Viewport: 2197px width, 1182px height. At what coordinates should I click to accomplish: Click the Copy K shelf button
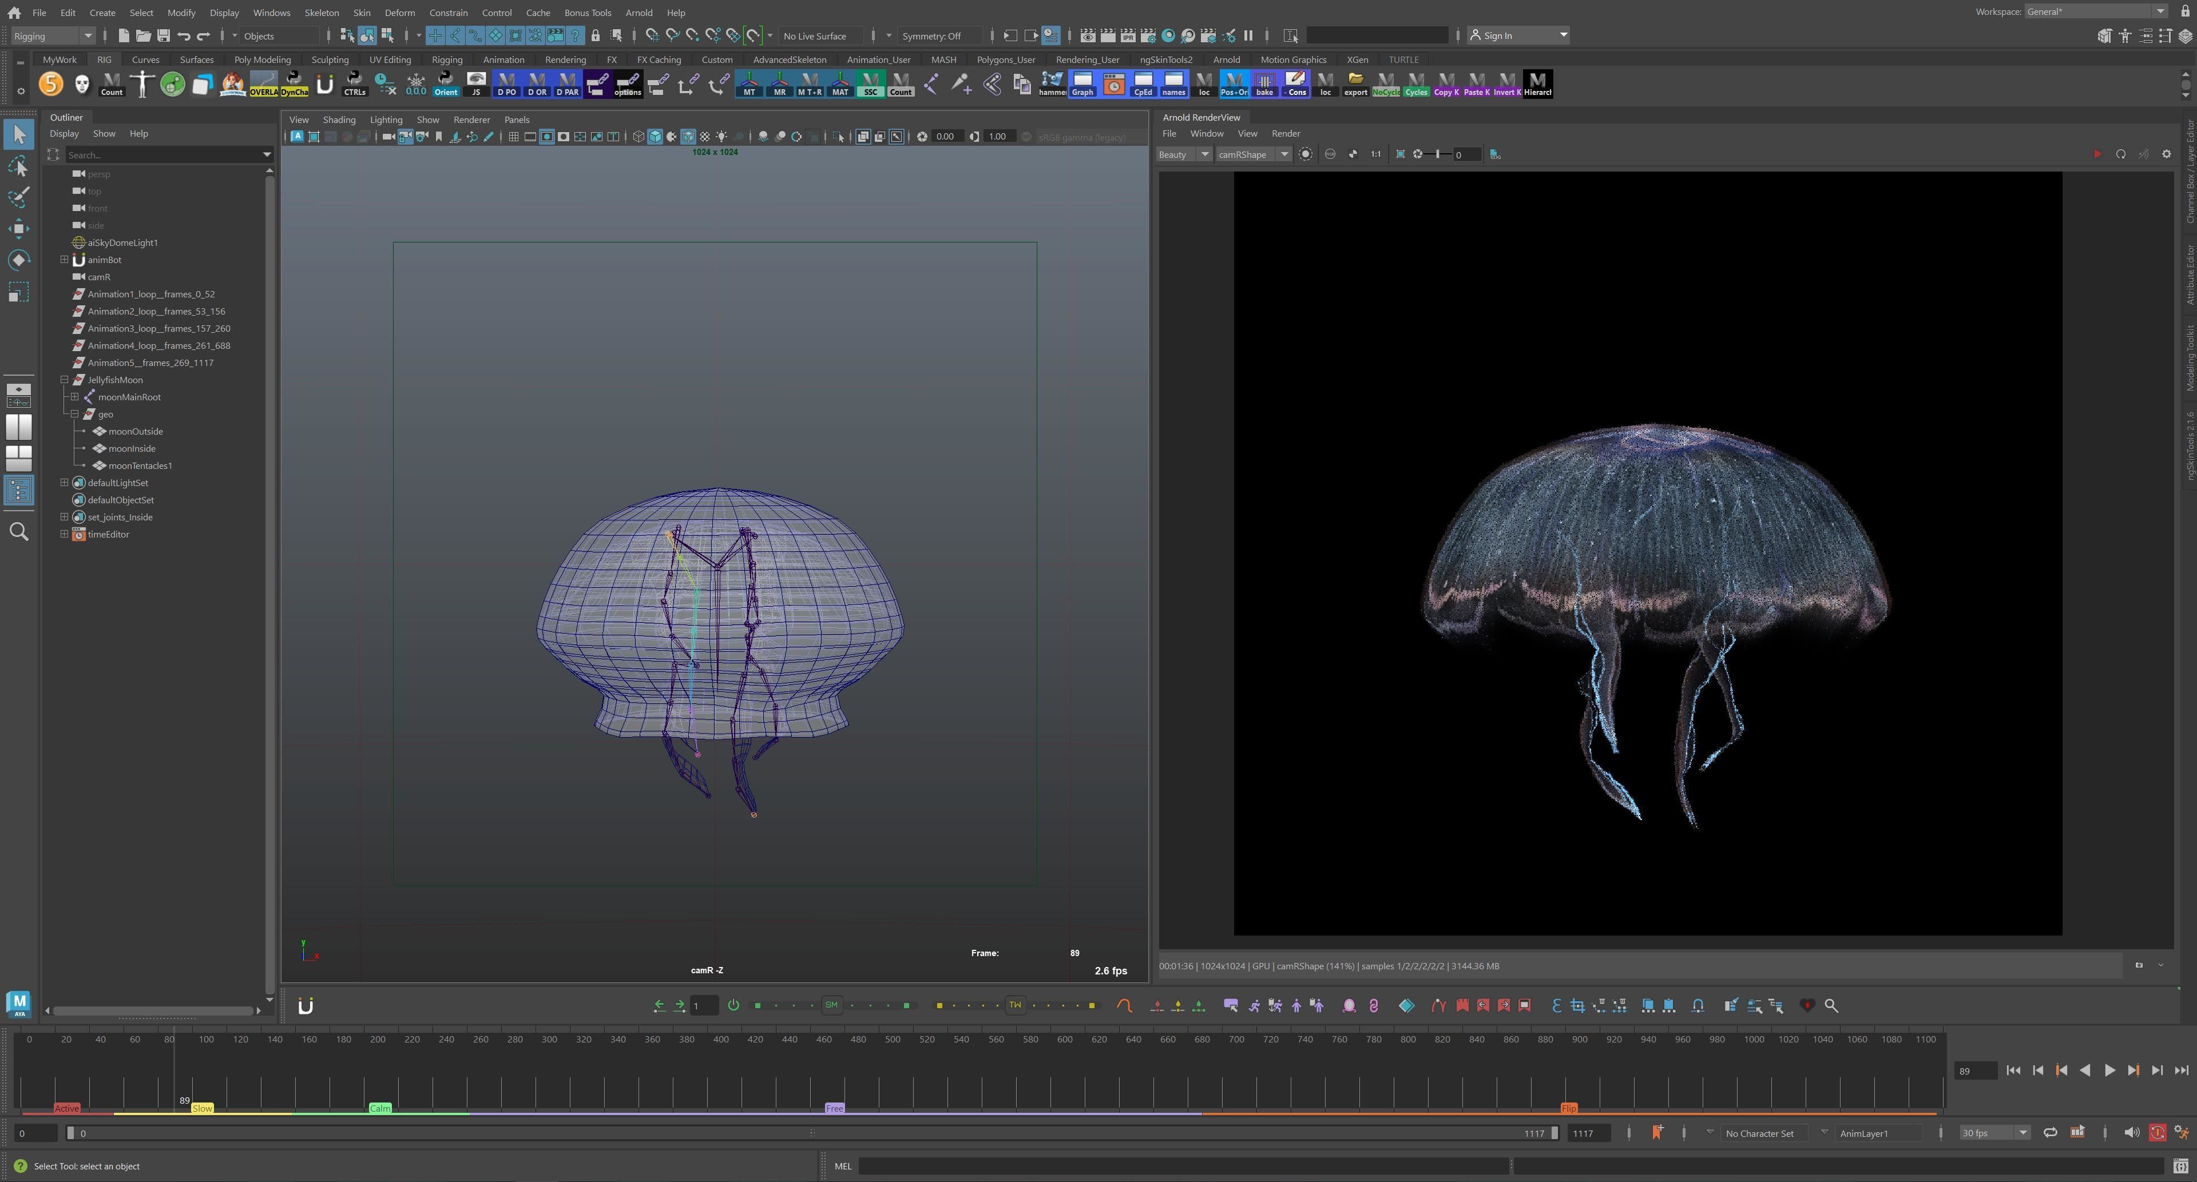click(x=1446, y=83)
